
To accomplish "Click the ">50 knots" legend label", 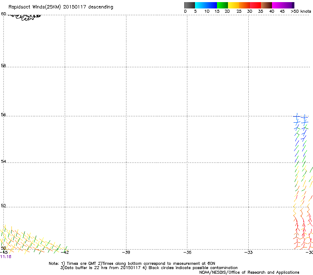I will pos(301,11).
